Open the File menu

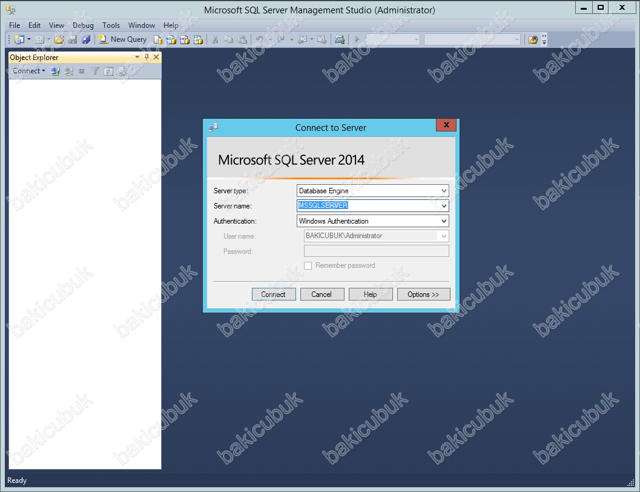coord(15,25)
